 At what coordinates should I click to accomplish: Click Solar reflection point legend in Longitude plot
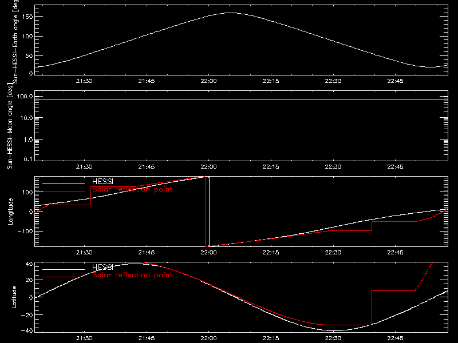pos(132,189)
